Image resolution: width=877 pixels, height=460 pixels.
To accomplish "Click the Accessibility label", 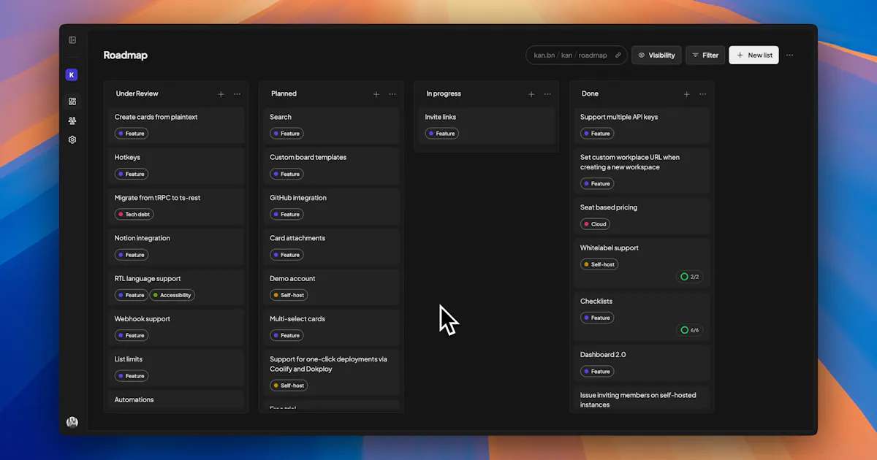I will click(172, 296).
